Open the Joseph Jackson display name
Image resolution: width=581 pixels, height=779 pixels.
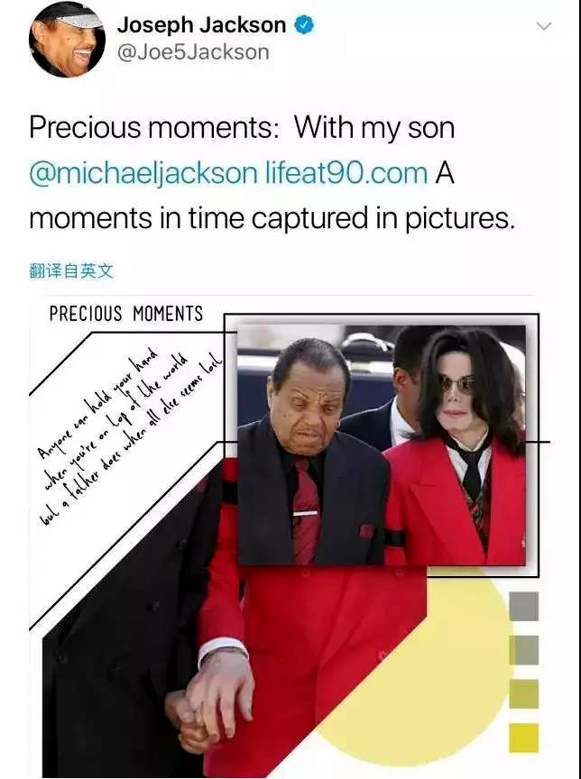201,25
